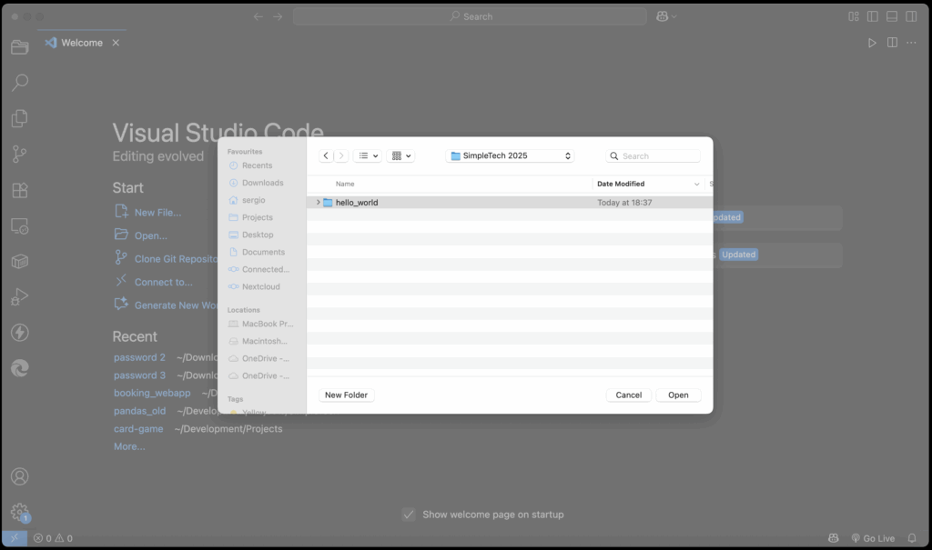
Task: Click the New Folder button
Action: (x=346, y=395)
